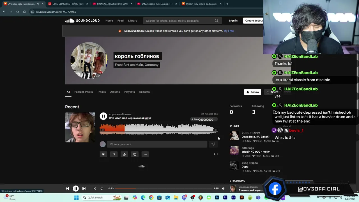Switch to Popular tracks tab

tap(83, 92)
